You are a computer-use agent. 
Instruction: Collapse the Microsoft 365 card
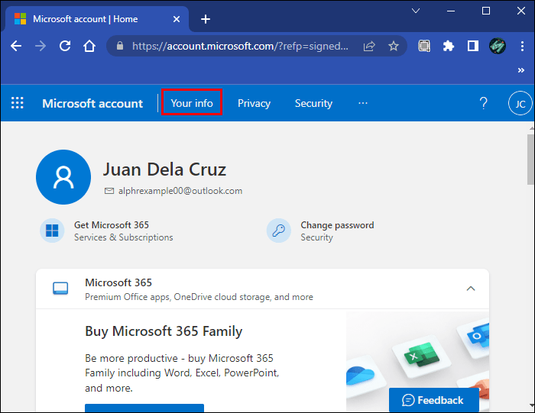pyautogui.click(x=471, y=289)
